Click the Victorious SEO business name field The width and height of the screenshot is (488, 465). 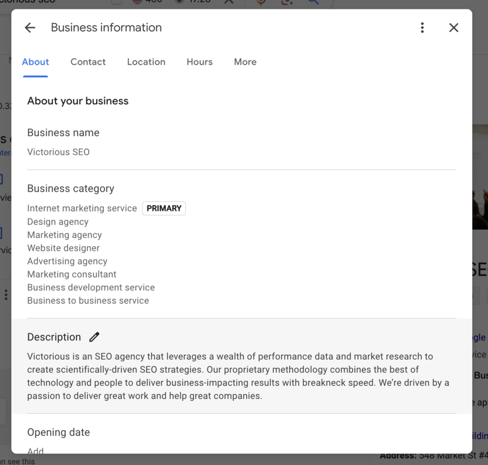(58, 152)
